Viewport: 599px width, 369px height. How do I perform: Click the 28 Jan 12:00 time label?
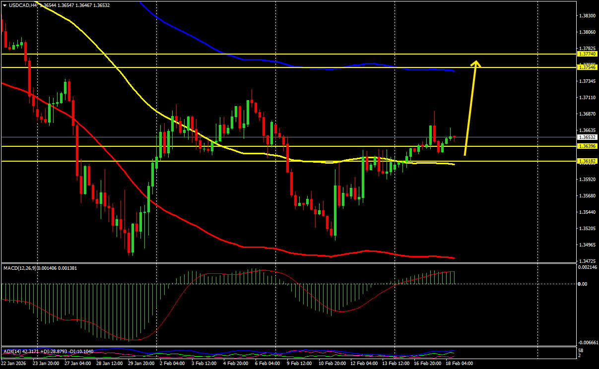[109, 364]
